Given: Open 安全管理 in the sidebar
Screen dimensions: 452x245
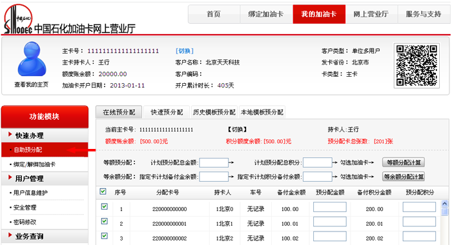Looking at the screenshot, I should point(25,208).
